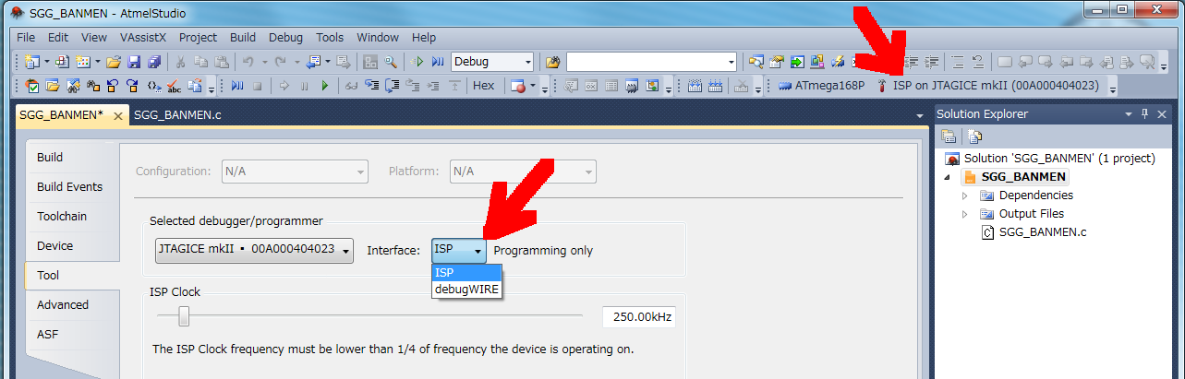Viewport: 1185px width, 379px height.
Task: Click the Find in Files binoculars icon
Action: point(553,62)
